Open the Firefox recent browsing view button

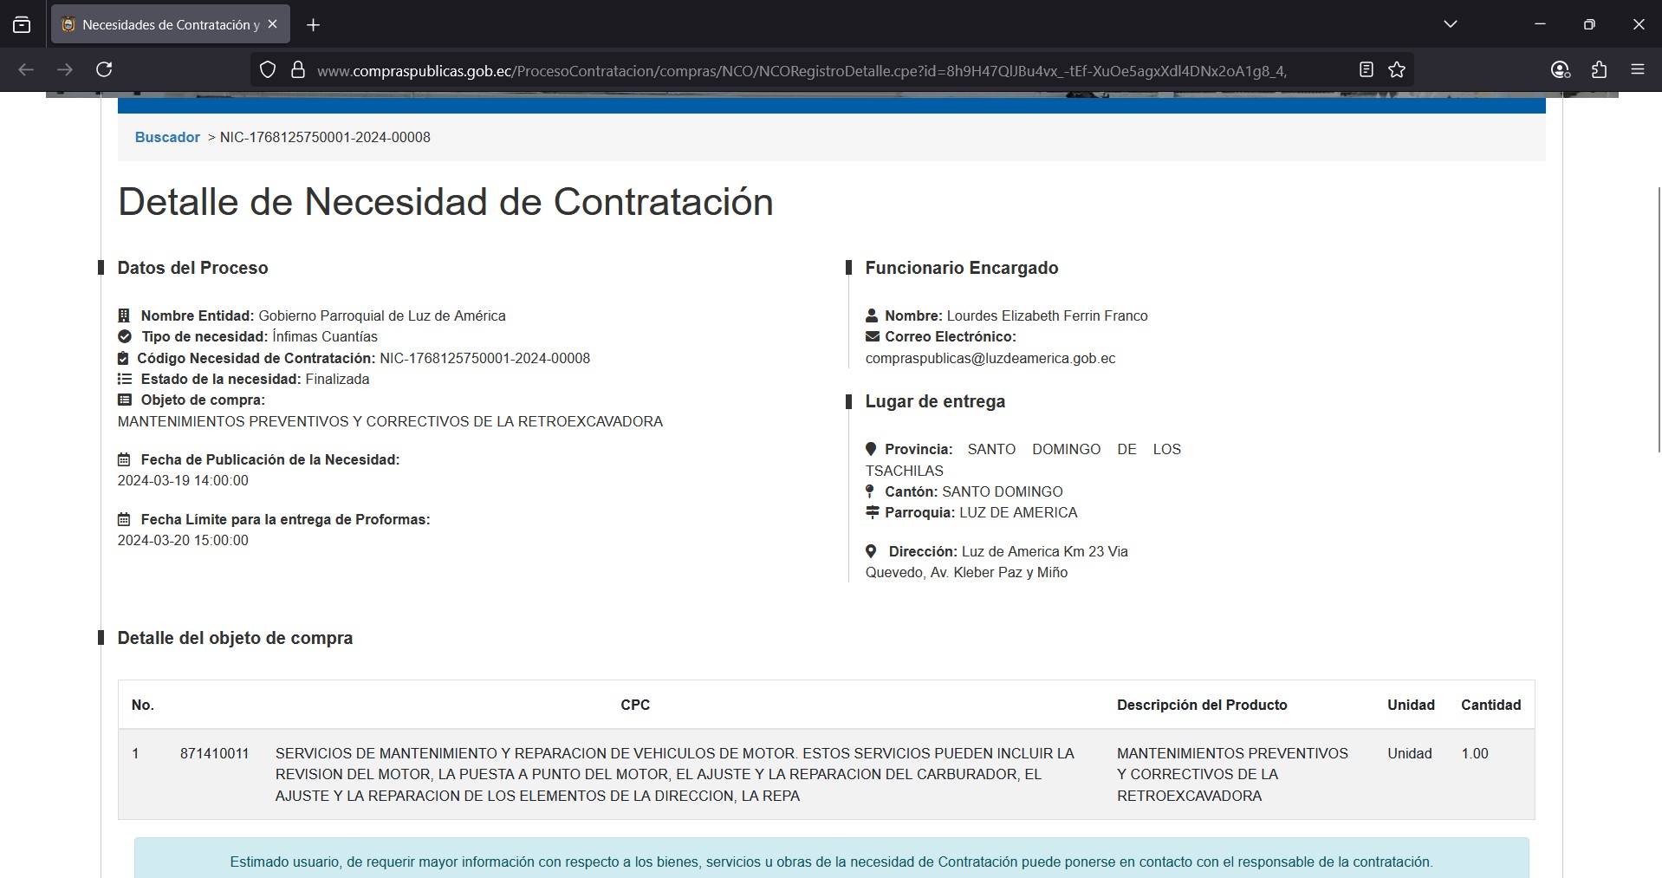pyautogui.click(x=22, y=25)
